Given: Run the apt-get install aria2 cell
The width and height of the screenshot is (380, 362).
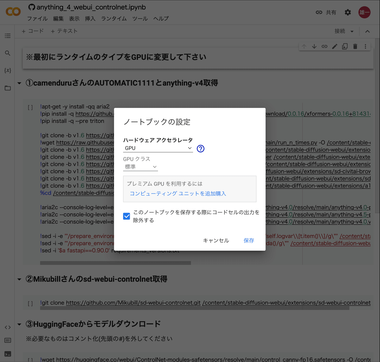Looking at the screenshot, I should click(x=30, y=108).
